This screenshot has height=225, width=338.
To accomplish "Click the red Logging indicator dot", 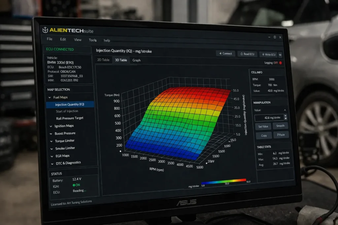I will pyautogui.click(x=281, y=63).
